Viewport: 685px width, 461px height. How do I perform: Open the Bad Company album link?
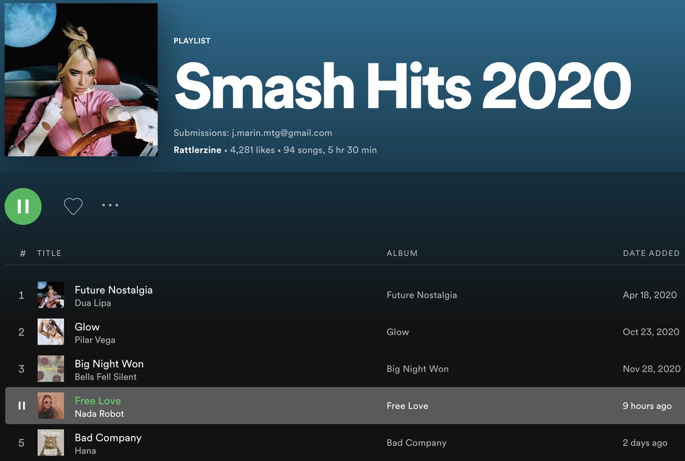(417, 443)
